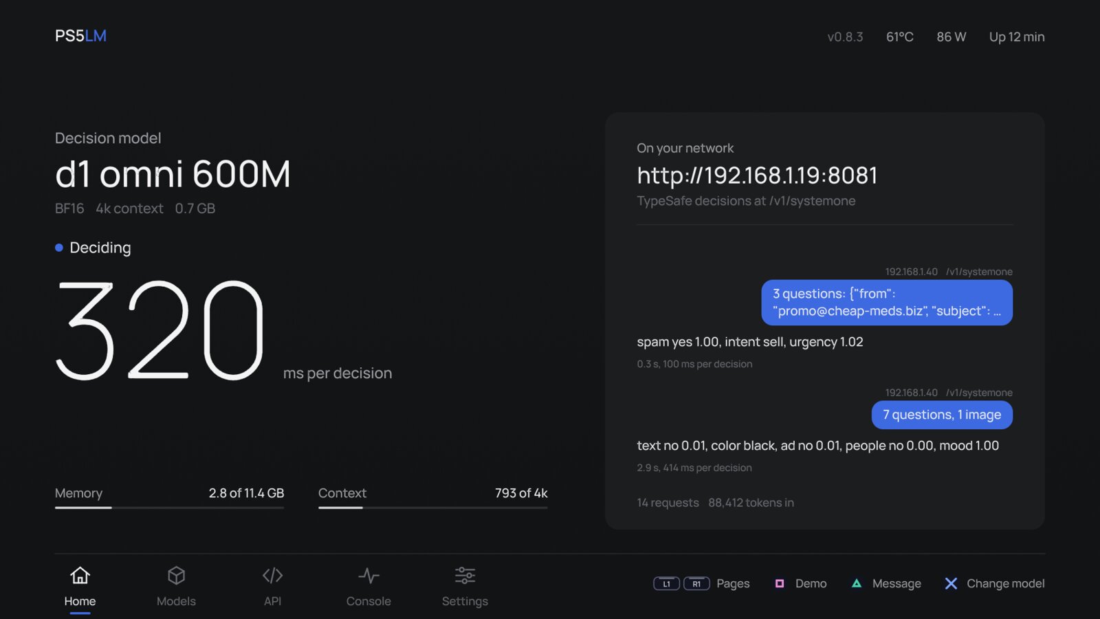This screenshot has height=619, width=1100.
Task: Click the R1 shoulder button icon
Action: 696,583
